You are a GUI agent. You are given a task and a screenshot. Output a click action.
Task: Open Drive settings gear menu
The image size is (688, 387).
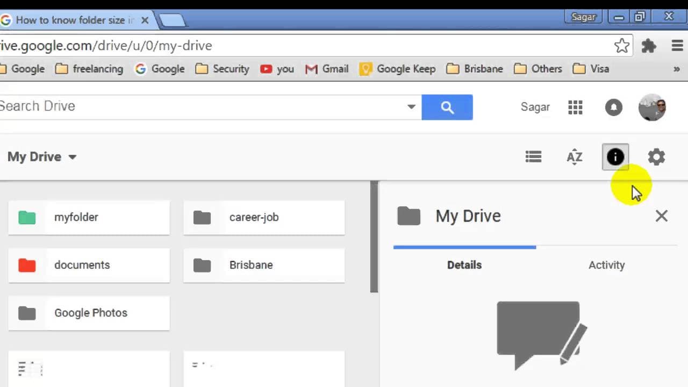coord(656,157)
